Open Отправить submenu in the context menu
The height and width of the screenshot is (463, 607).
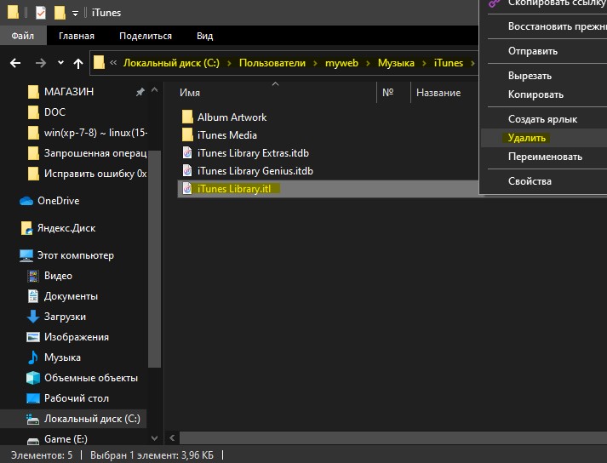tap(533, 51)
